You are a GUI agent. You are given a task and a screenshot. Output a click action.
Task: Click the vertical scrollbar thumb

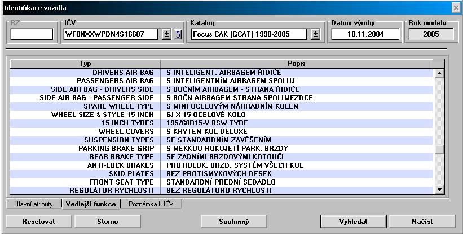[439, 149]
